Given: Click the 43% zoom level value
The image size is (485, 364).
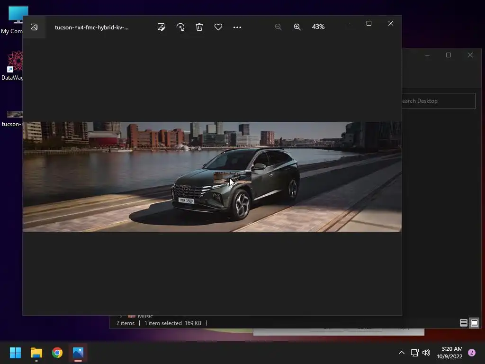Looking at the screenshot, I should point(318,27).
